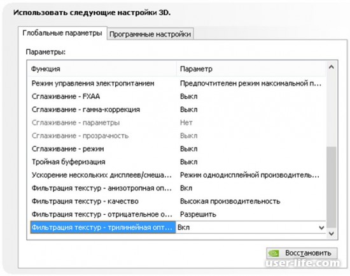
Task: Click the Выкл value for Тройная буферизация
Action: [x=188, y=162]
